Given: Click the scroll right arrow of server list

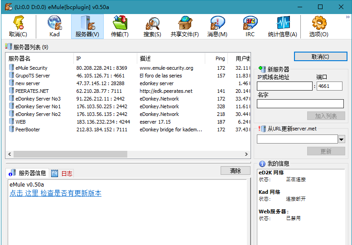Looking at the screenshot, I should (246, 154).
